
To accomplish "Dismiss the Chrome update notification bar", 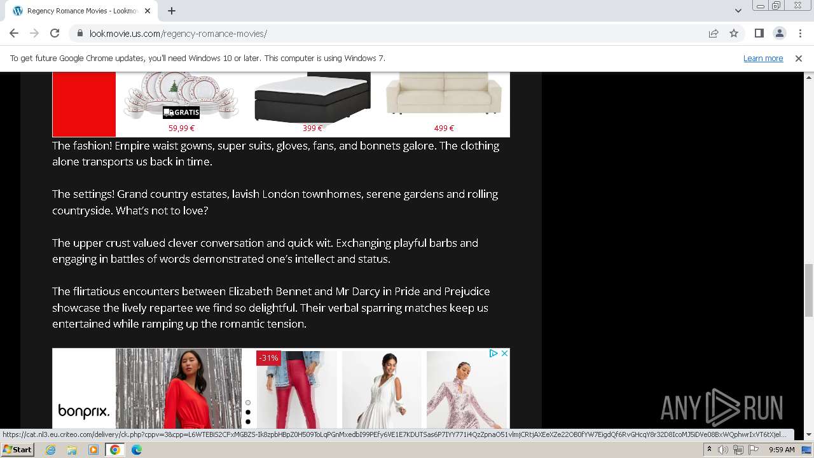I will (x=799, y=58).
